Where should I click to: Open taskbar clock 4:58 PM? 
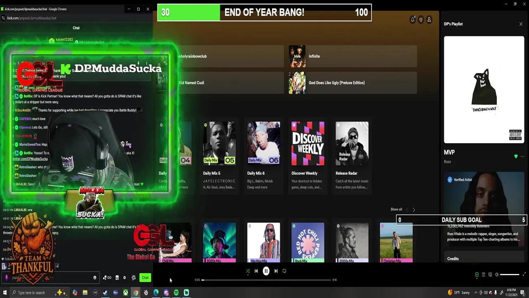tap(512, 293)
